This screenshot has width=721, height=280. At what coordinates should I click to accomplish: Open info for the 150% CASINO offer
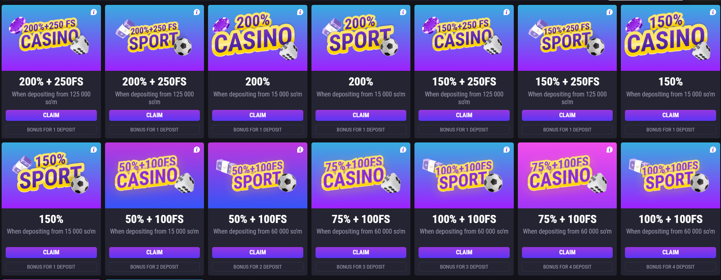pyautogui.click(x=714, y=12)
